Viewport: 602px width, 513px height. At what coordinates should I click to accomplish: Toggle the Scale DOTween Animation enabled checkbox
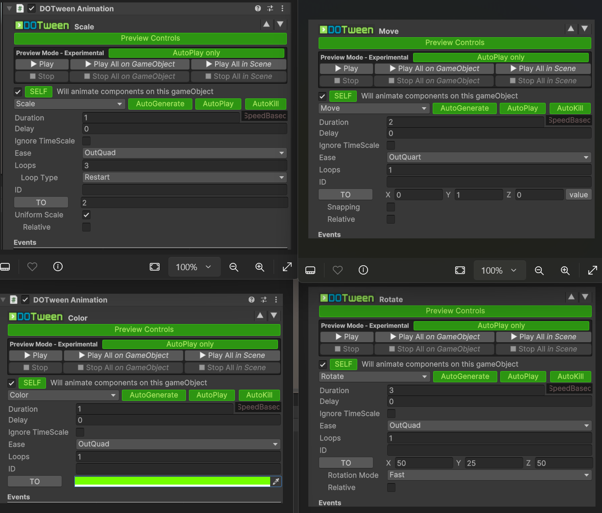(31, 8)
